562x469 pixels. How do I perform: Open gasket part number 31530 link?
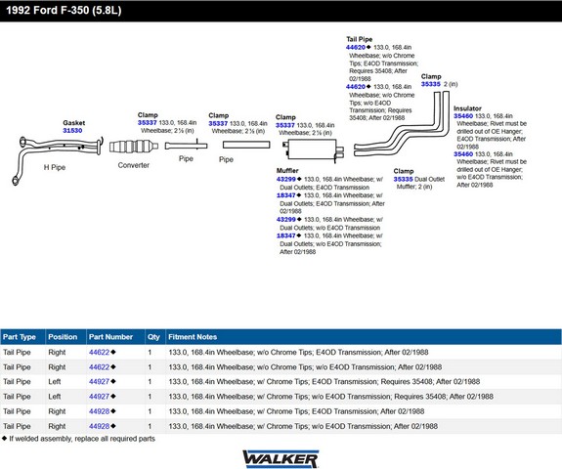coord(72,131)
